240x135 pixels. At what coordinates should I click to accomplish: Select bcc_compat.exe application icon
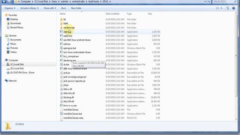61,57
